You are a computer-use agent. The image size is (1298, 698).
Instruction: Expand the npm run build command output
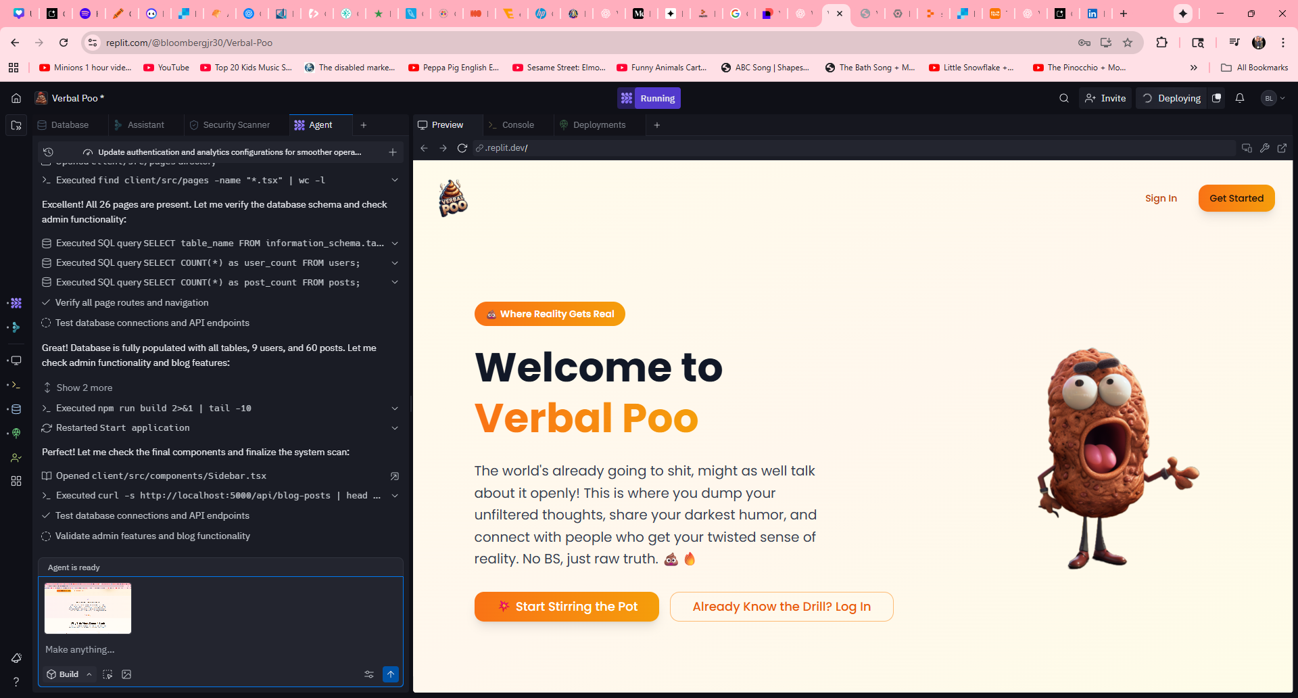395,409
